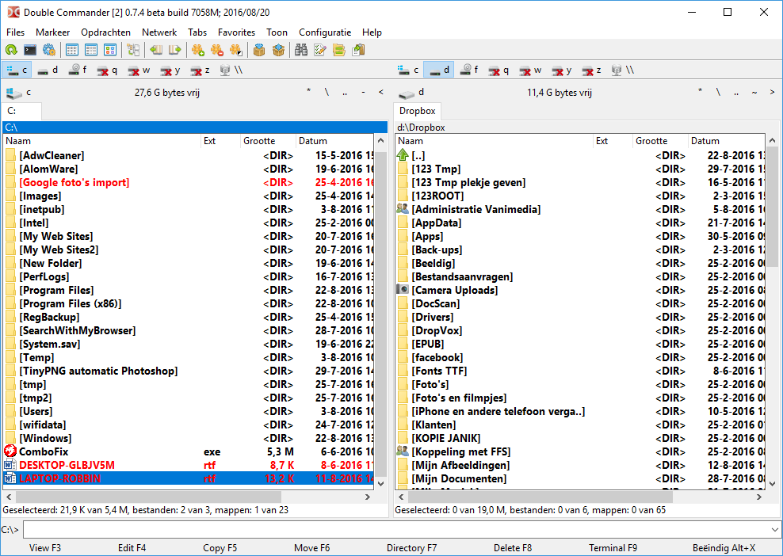
Task: Select drive d in the left drive bar
Action: (x=48, y=70)
